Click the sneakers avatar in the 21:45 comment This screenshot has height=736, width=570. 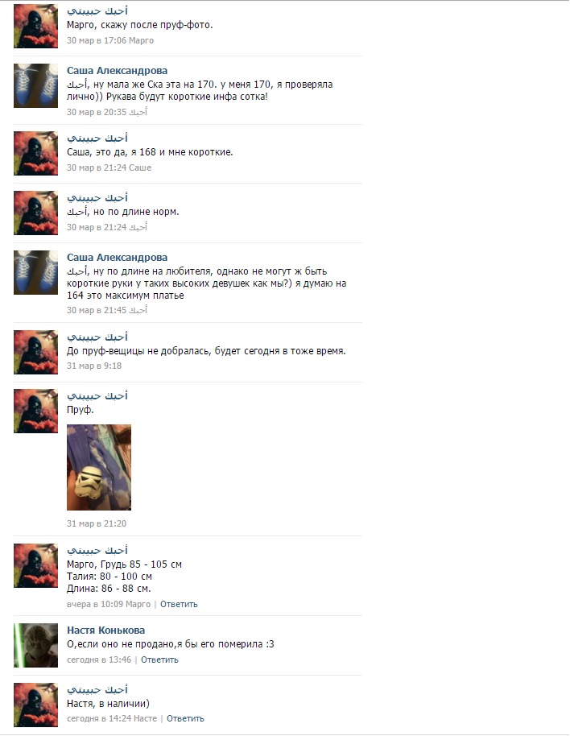[x=35, y=273]
